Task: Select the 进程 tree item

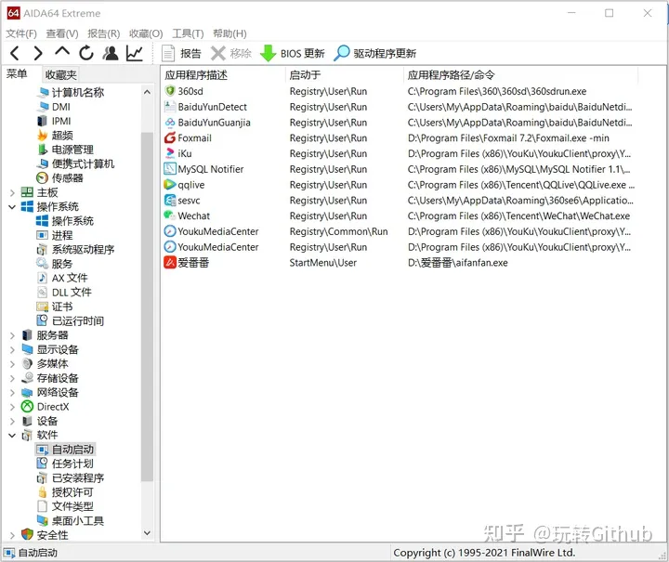Action: tap(55, 235)
